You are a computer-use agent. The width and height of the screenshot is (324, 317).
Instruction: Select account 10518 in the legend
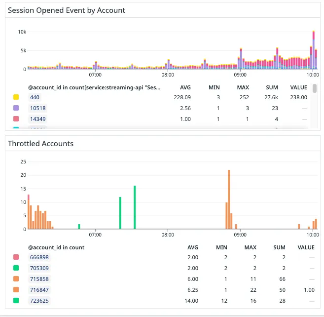(37, 108)
